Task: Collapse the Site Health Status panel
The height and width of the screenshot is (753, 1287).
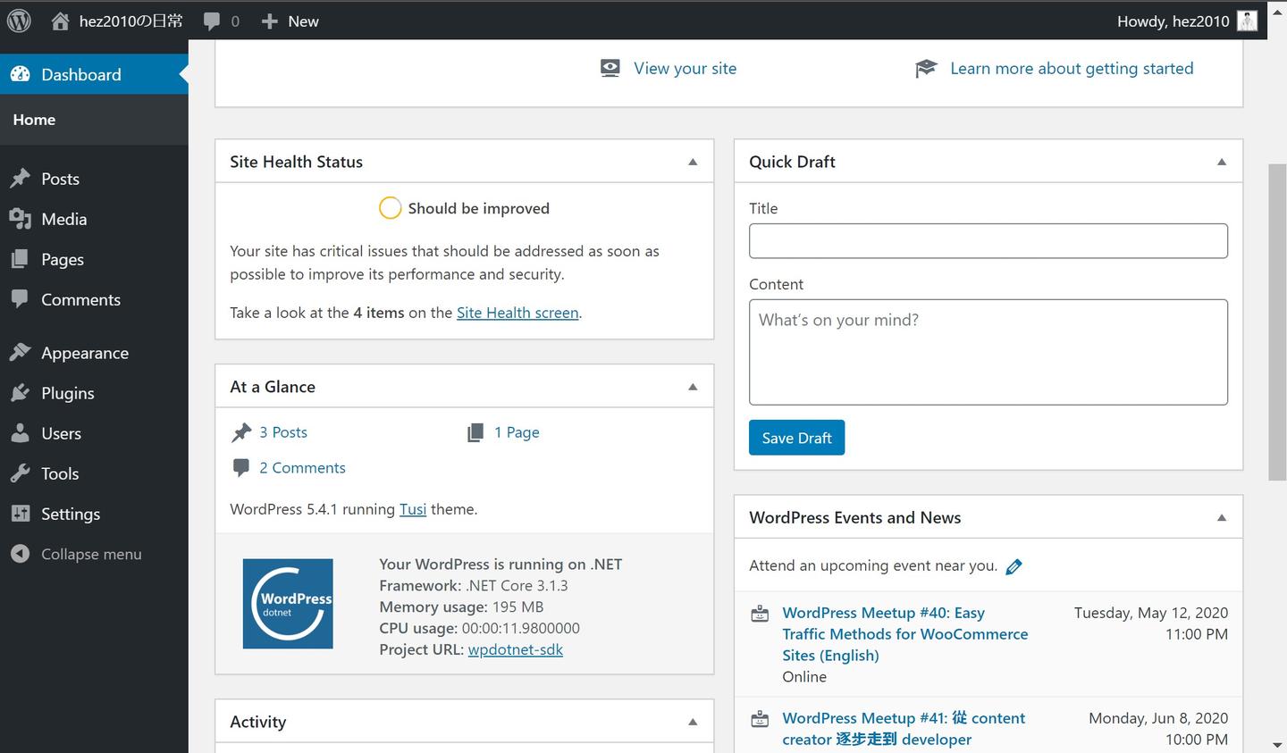Action: (693, 162)
